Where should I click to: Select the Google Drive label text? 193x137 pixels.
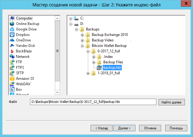point(26,29)
